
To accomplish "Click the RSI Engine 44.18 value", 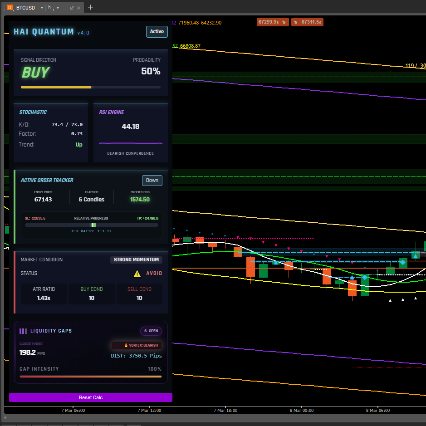I will (x=131, y=127).
